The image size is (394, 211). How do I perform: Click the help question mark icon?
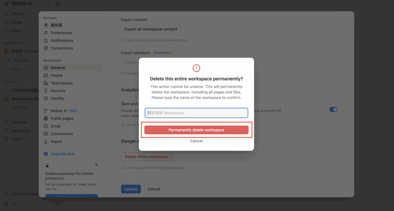tap(57, 204)
